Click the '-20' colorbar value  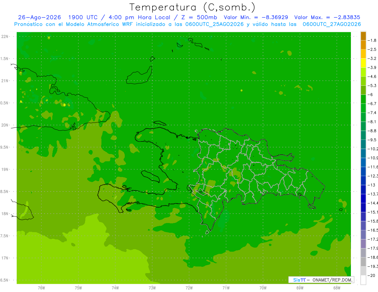pyautogui.click(x=371, y=275)
